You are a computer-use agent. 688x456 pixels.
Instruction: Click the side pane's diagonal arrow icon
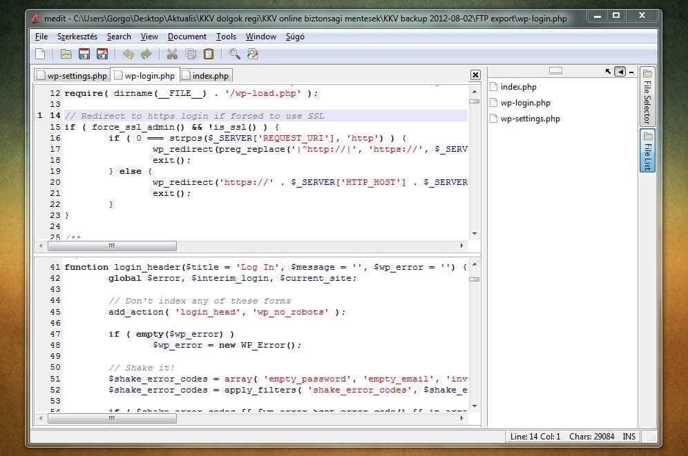coord(608,71)
